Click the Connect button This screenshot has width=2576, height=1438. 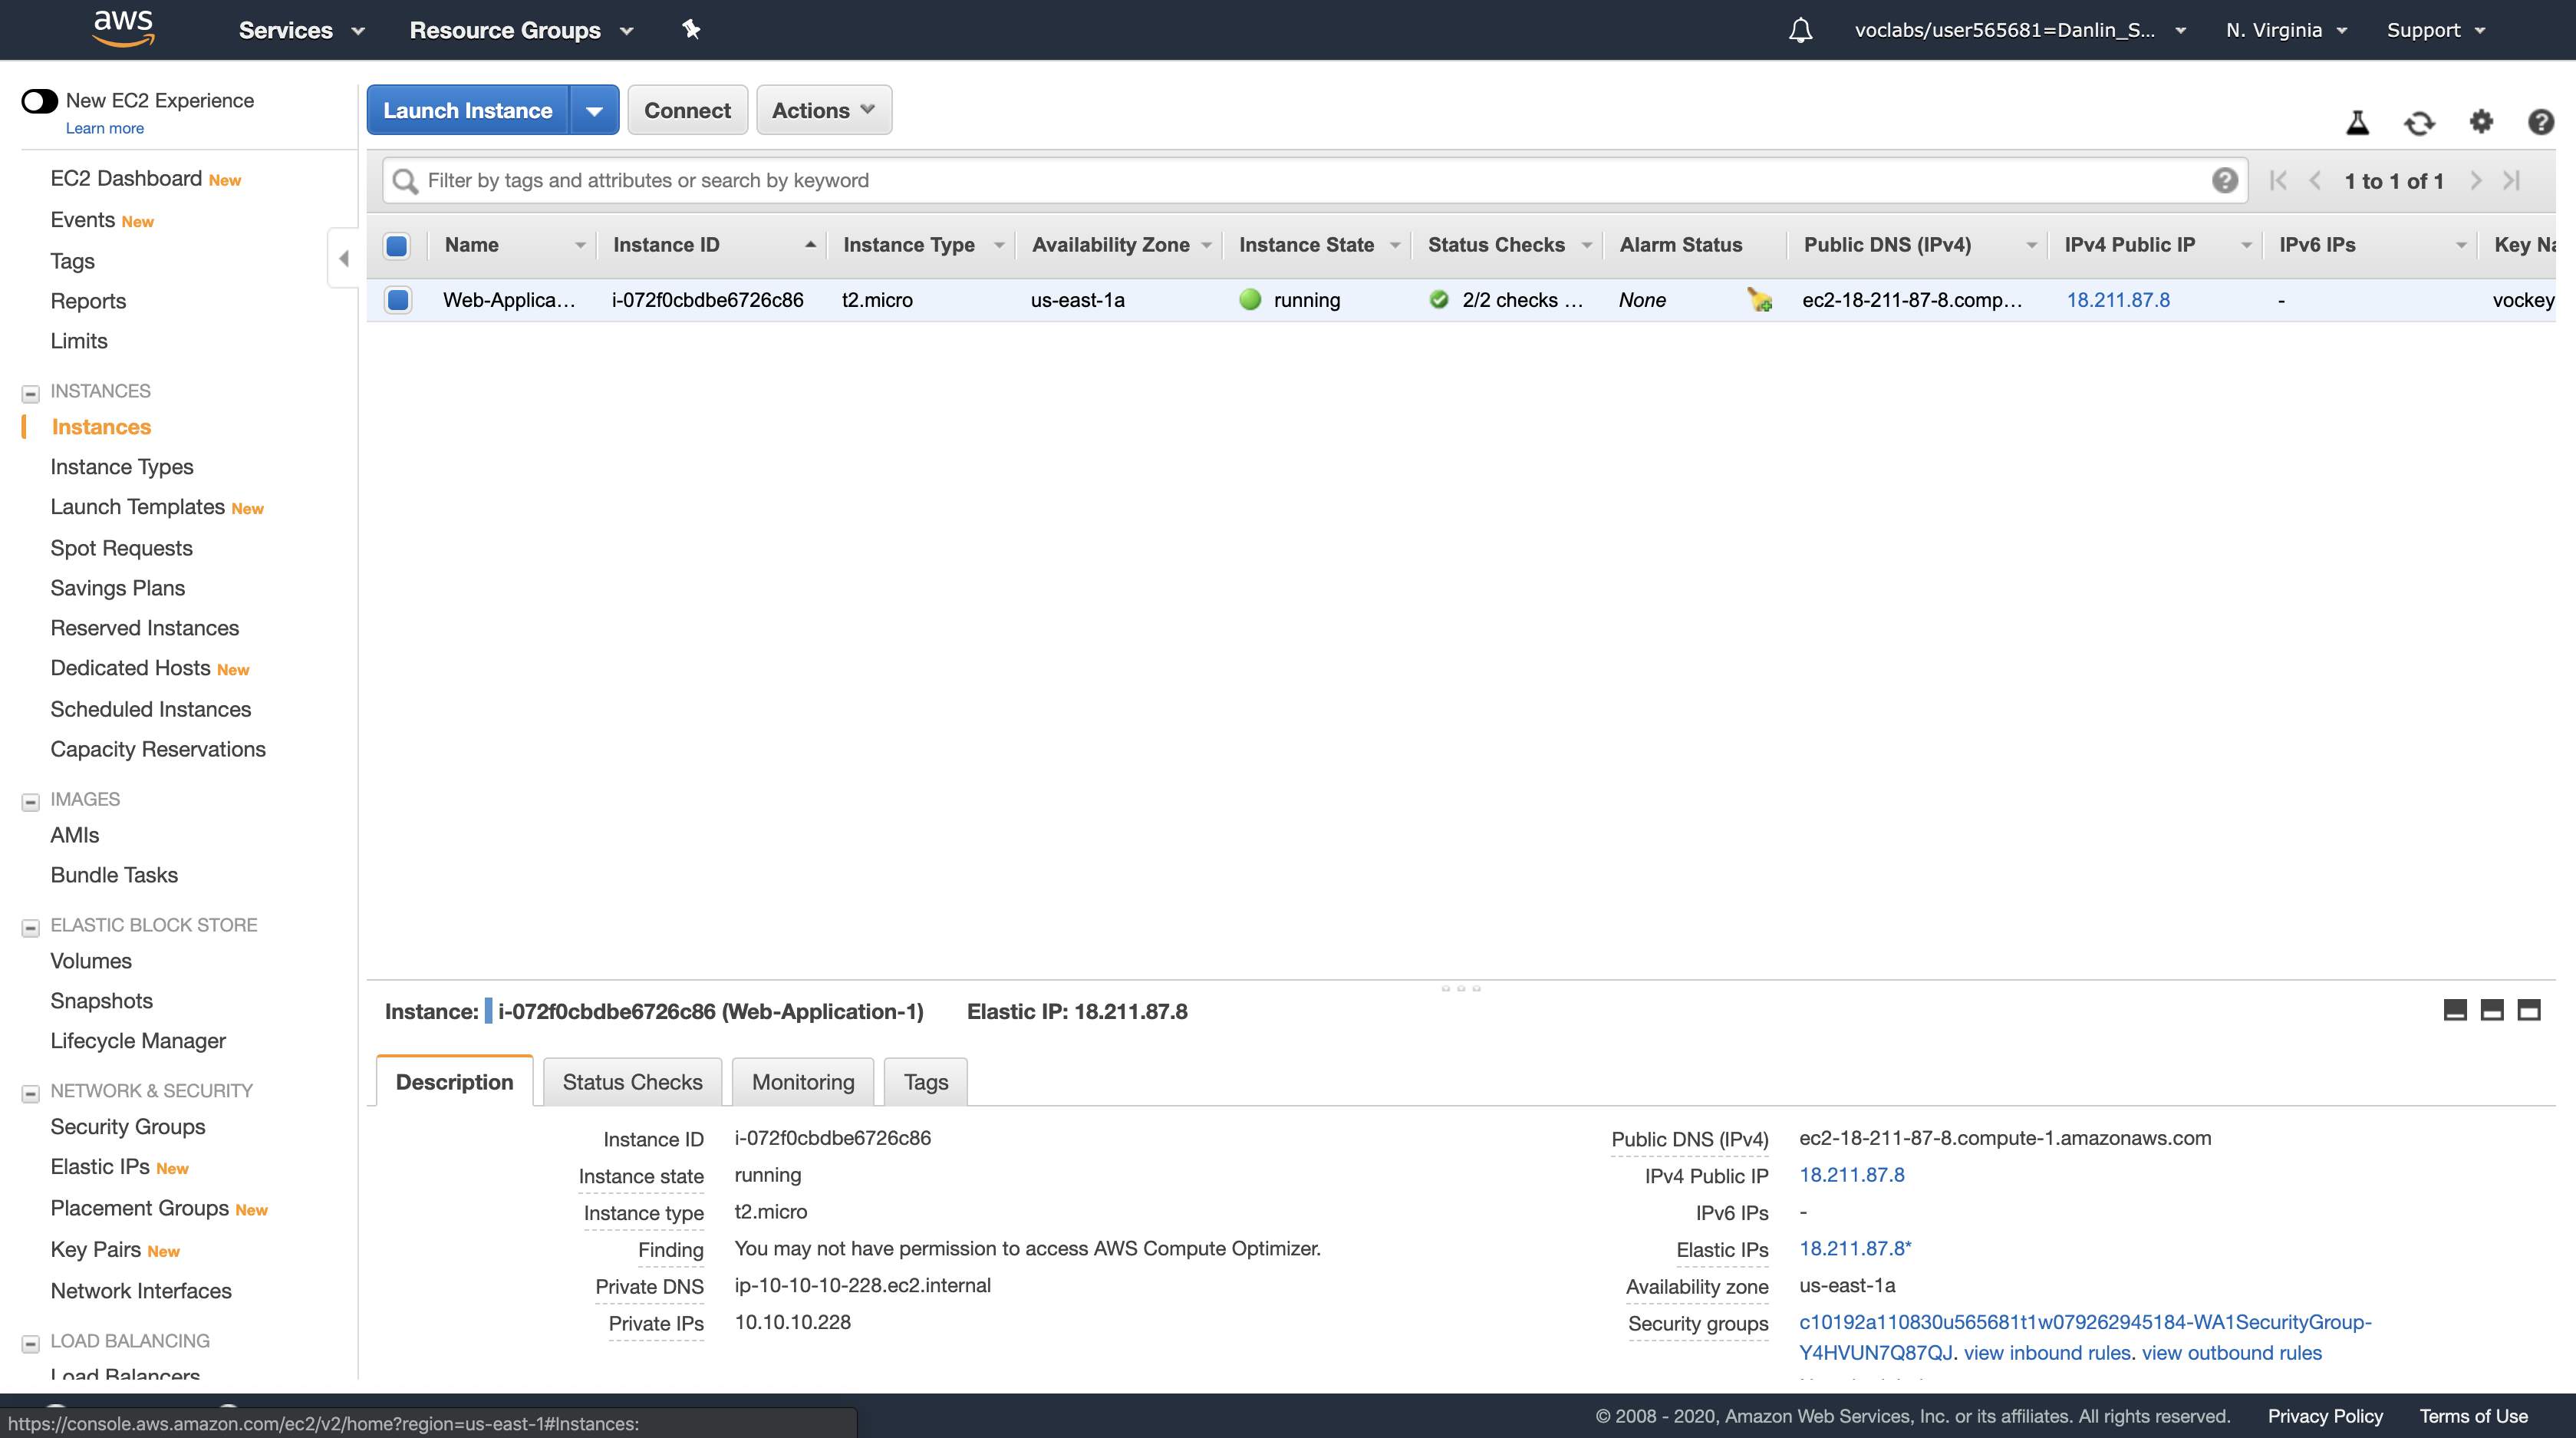(687, 110)
